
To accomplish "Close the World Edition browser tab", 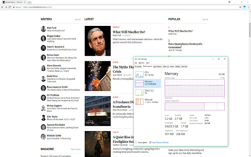I will coord(25,2).
